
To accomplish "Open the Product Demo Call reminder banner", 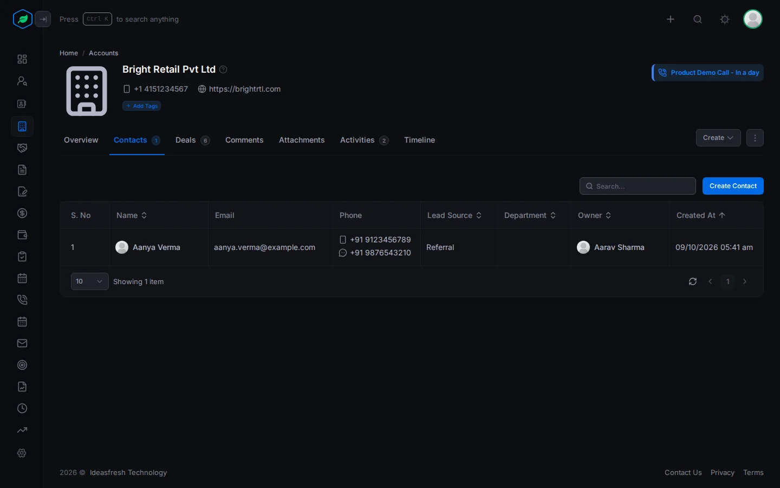I will [x=708, y=73].
